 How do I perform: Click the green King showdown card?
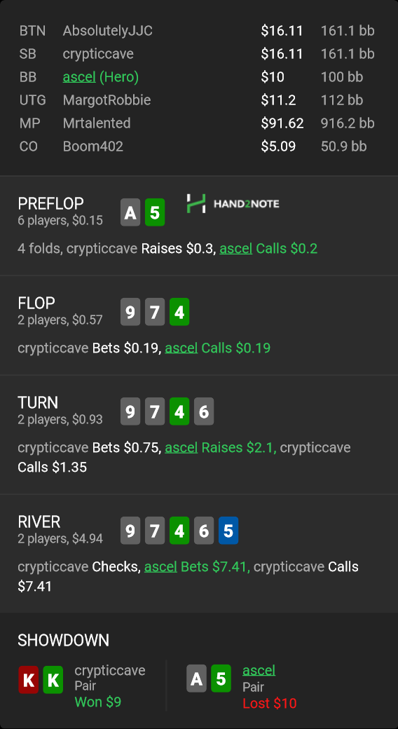point(53,680)
